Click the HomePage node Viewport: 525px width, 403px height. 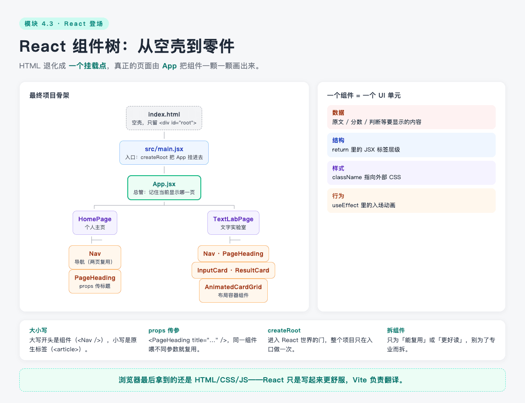(x=95, y=223)
